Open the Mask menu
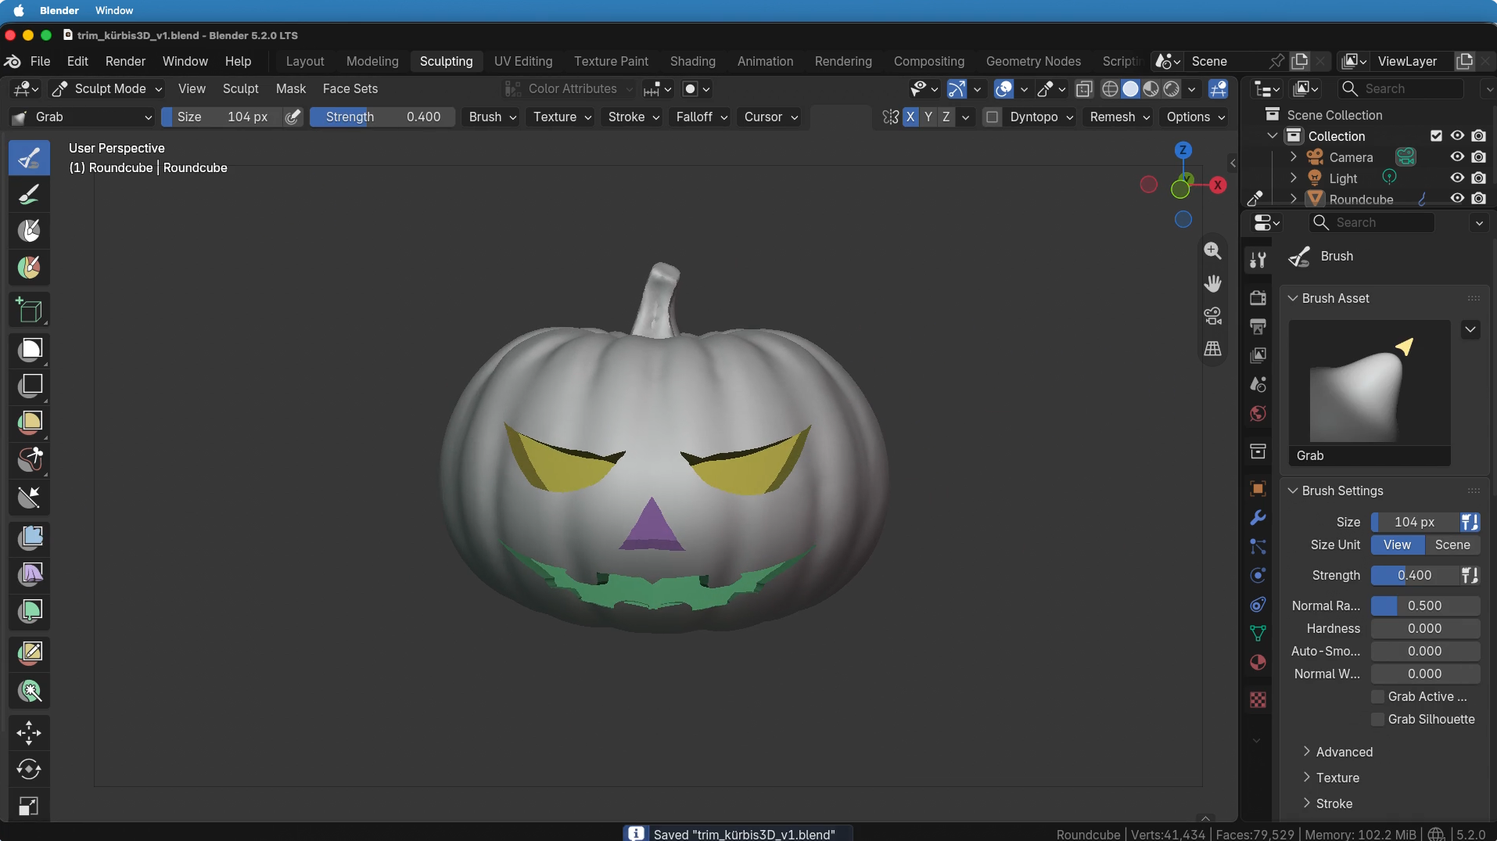The width and height of the screenshot is (1497, 841). 290,89
